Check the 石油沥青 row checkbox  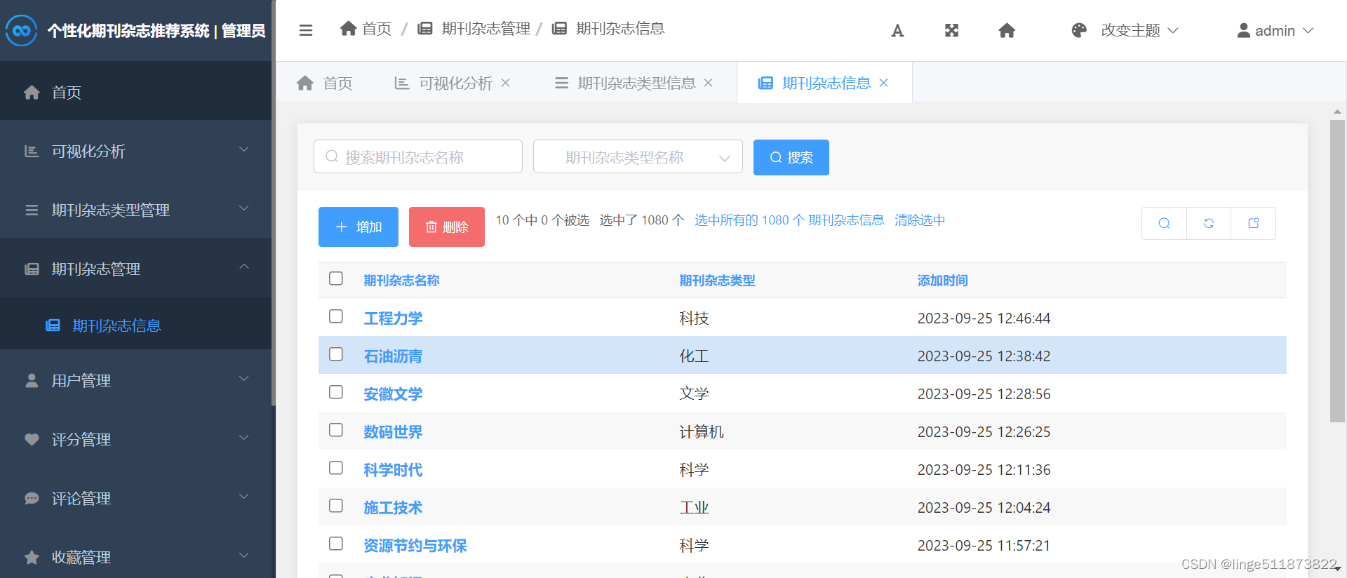click(x=336, y=354)
